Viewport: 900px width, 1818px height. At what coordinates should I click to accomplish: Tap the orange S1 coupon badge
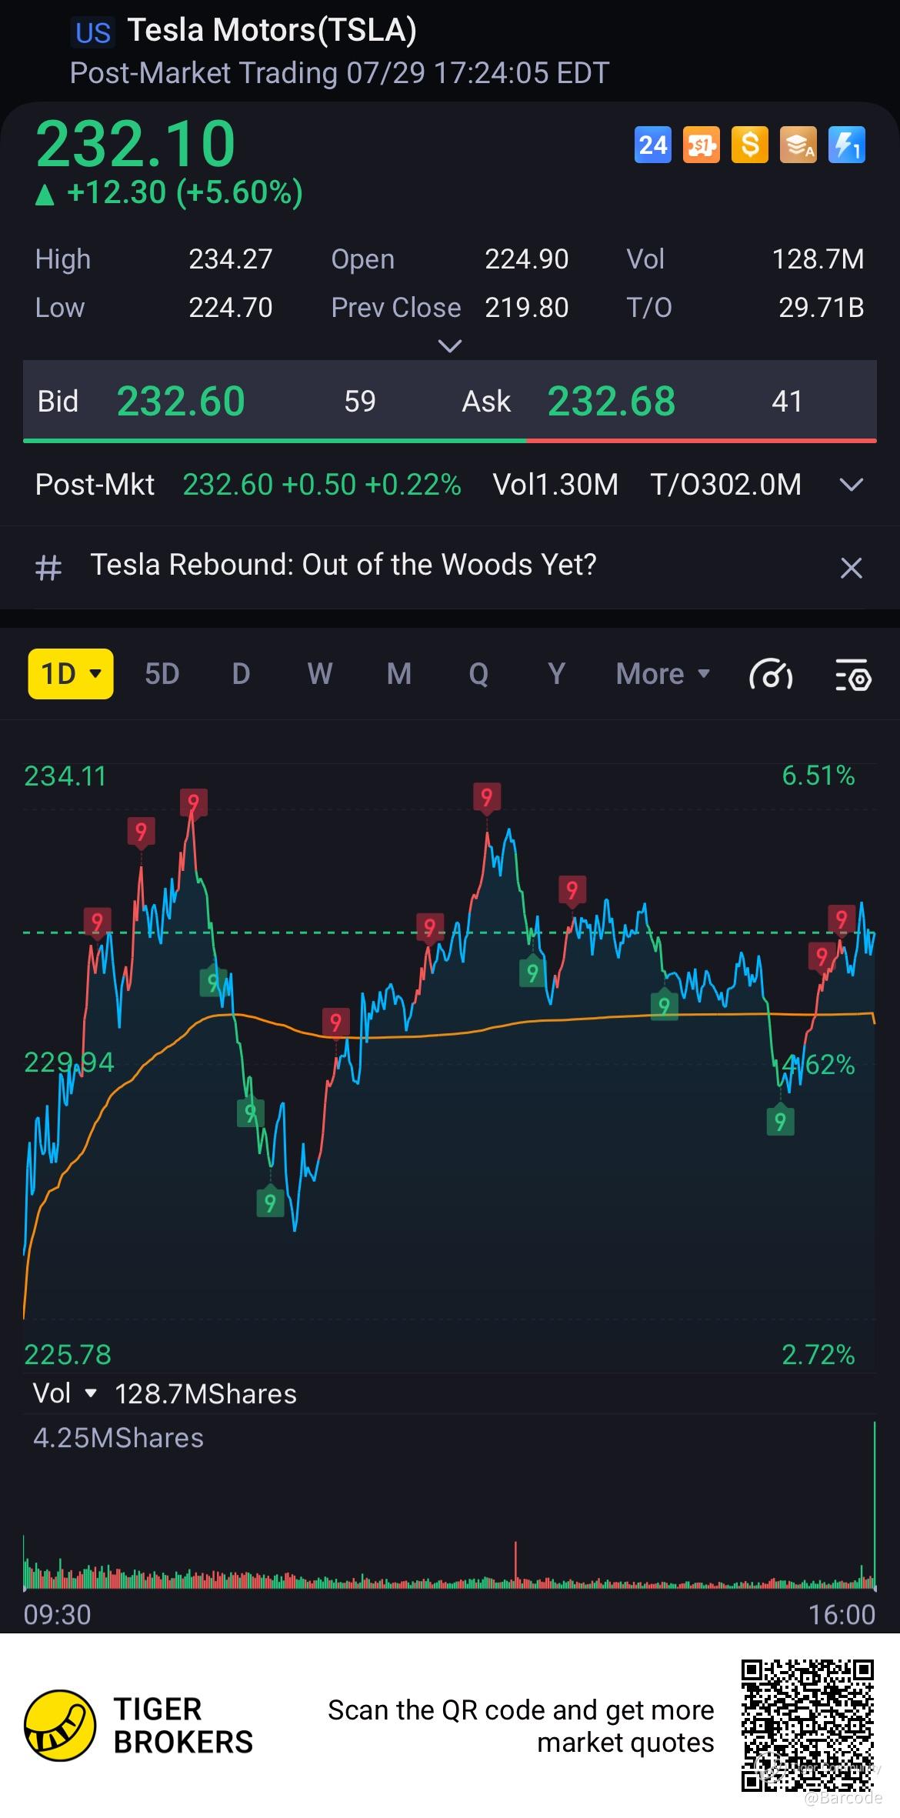702,145
